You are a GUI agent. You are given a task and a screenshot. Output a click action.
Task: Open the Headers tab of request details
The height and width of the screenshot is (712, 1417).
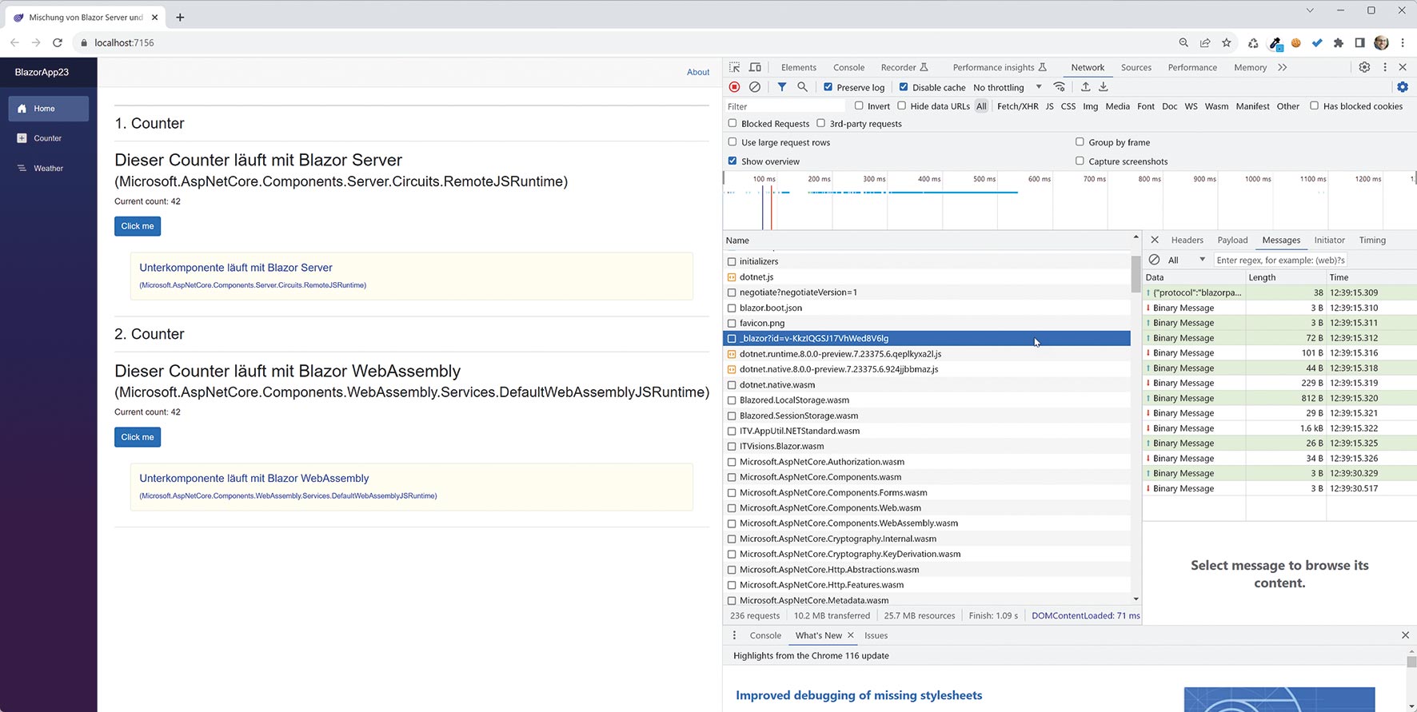coord(1187,240)
